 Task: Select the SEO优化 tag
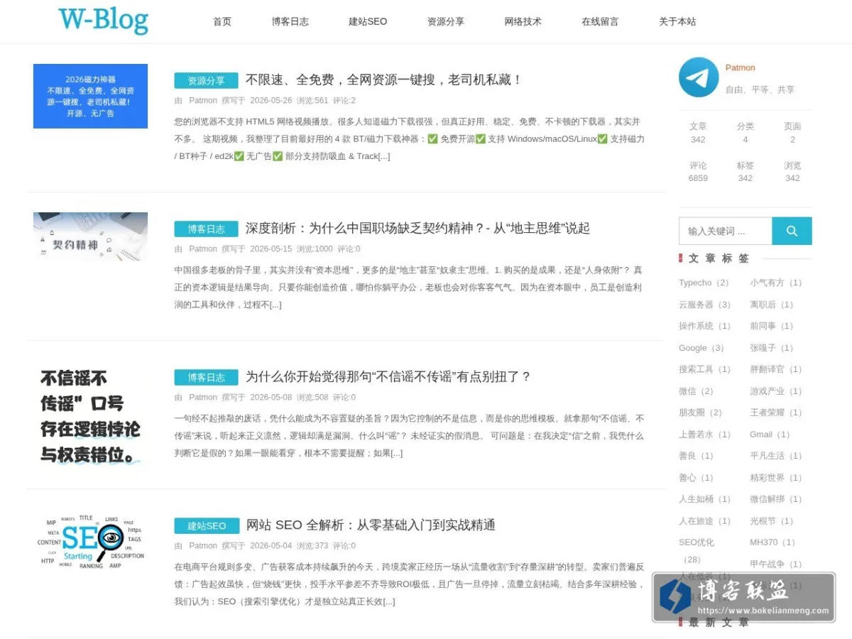pyautogui.click(x=697, y=550)
